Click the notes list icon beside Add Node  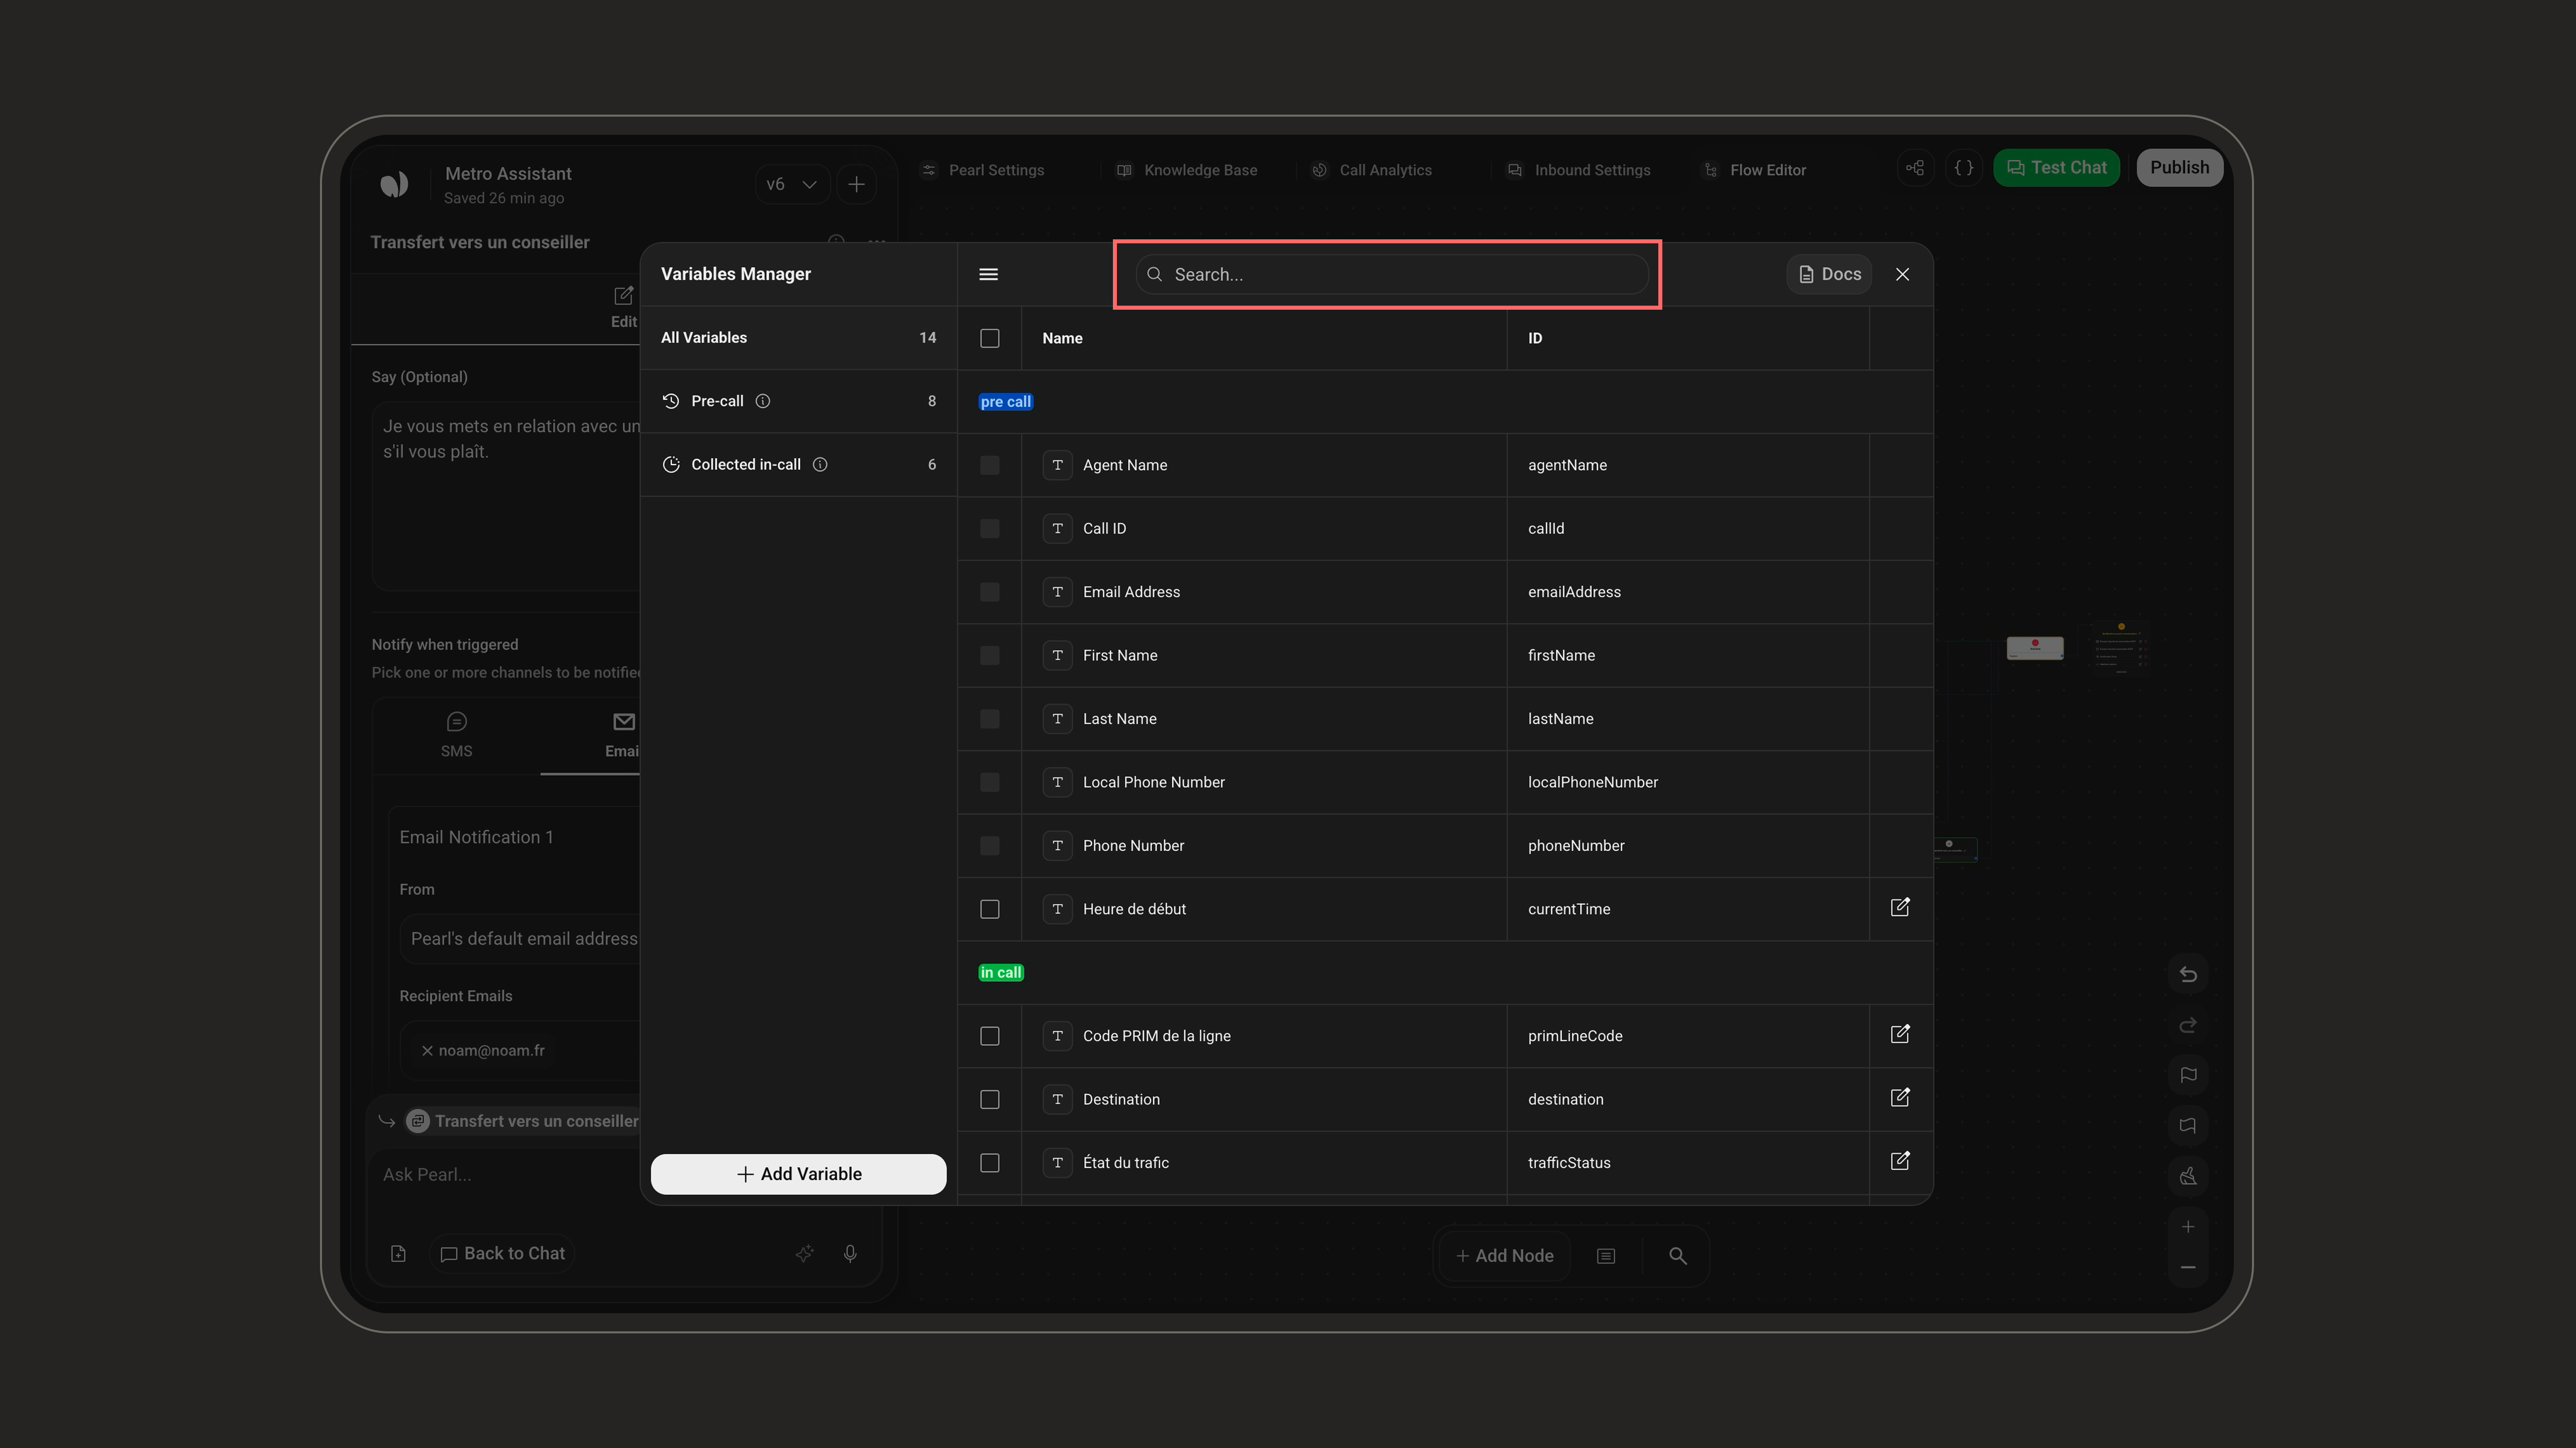[1606, 1256]
